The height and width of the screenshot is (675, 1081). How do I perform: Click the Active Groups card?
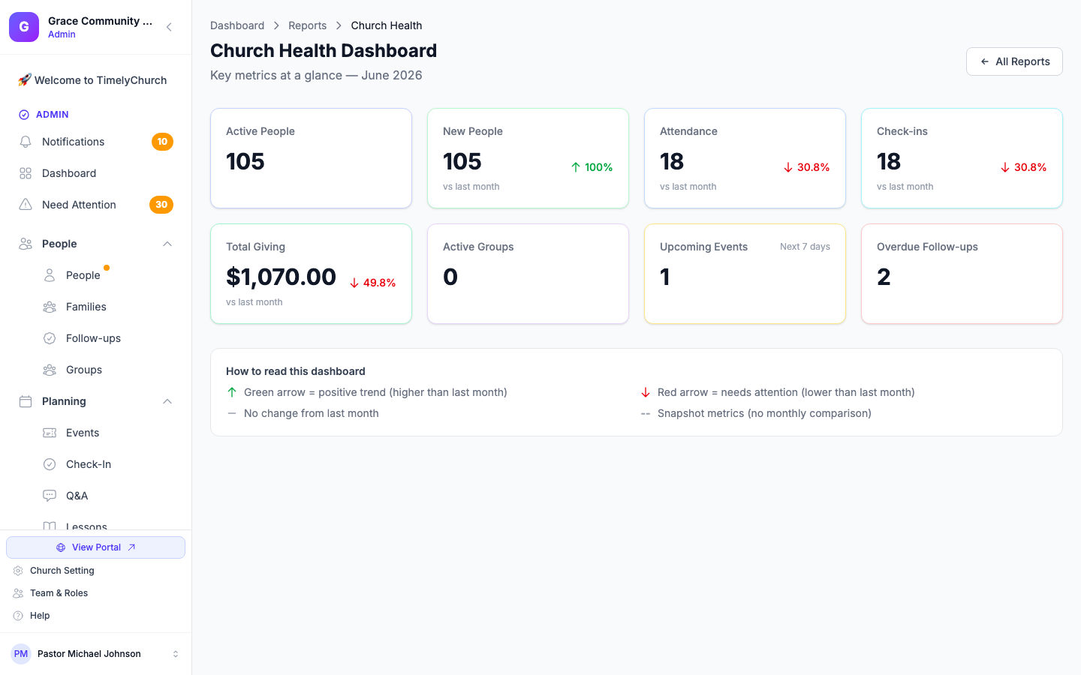click(528, 274)
